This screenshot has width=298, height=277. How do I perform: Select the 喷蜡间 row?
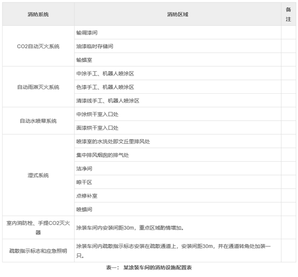point(178,209)
